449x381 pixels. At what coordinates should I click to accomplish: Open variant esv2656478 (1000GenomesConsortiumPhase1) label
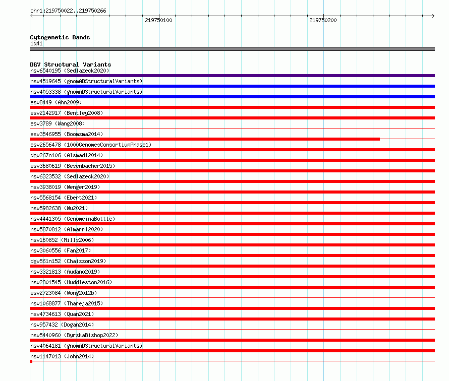(x=91, y=145)
